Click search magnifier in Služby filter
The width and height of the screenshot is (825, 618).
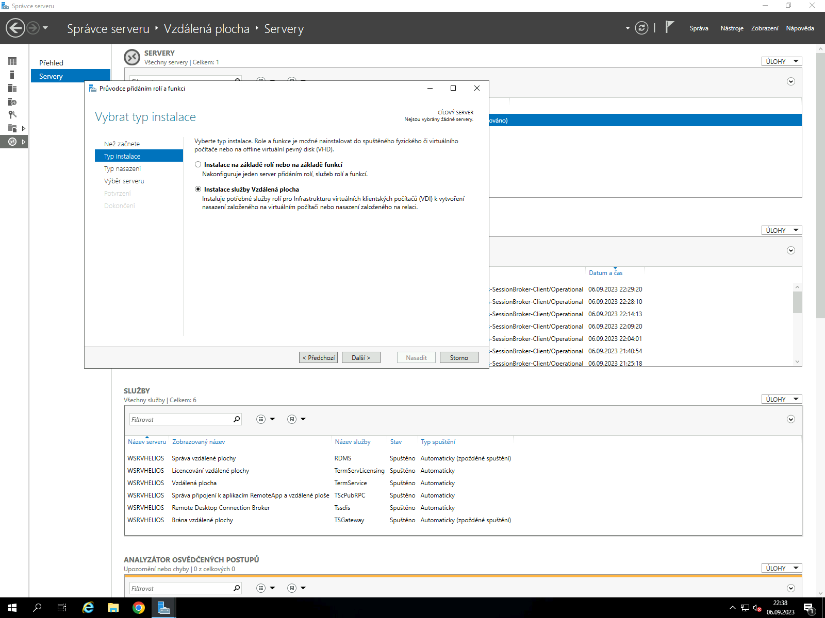point(237,419)
